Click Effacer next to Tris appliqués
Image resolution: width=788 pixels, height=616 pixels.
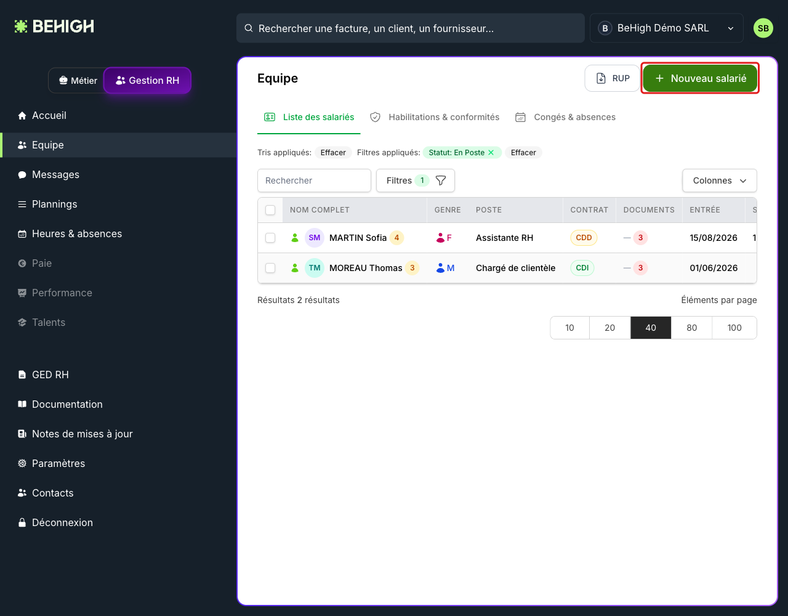333,153
